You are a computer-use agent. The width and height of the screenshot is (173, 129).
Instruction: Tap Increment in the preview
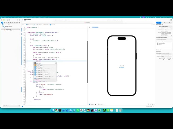pos(122,67)
